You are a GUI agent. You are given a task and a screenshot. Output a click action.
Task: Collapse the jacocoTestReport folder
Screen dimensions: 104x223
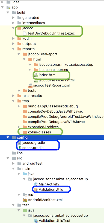[x=19, y=54]
